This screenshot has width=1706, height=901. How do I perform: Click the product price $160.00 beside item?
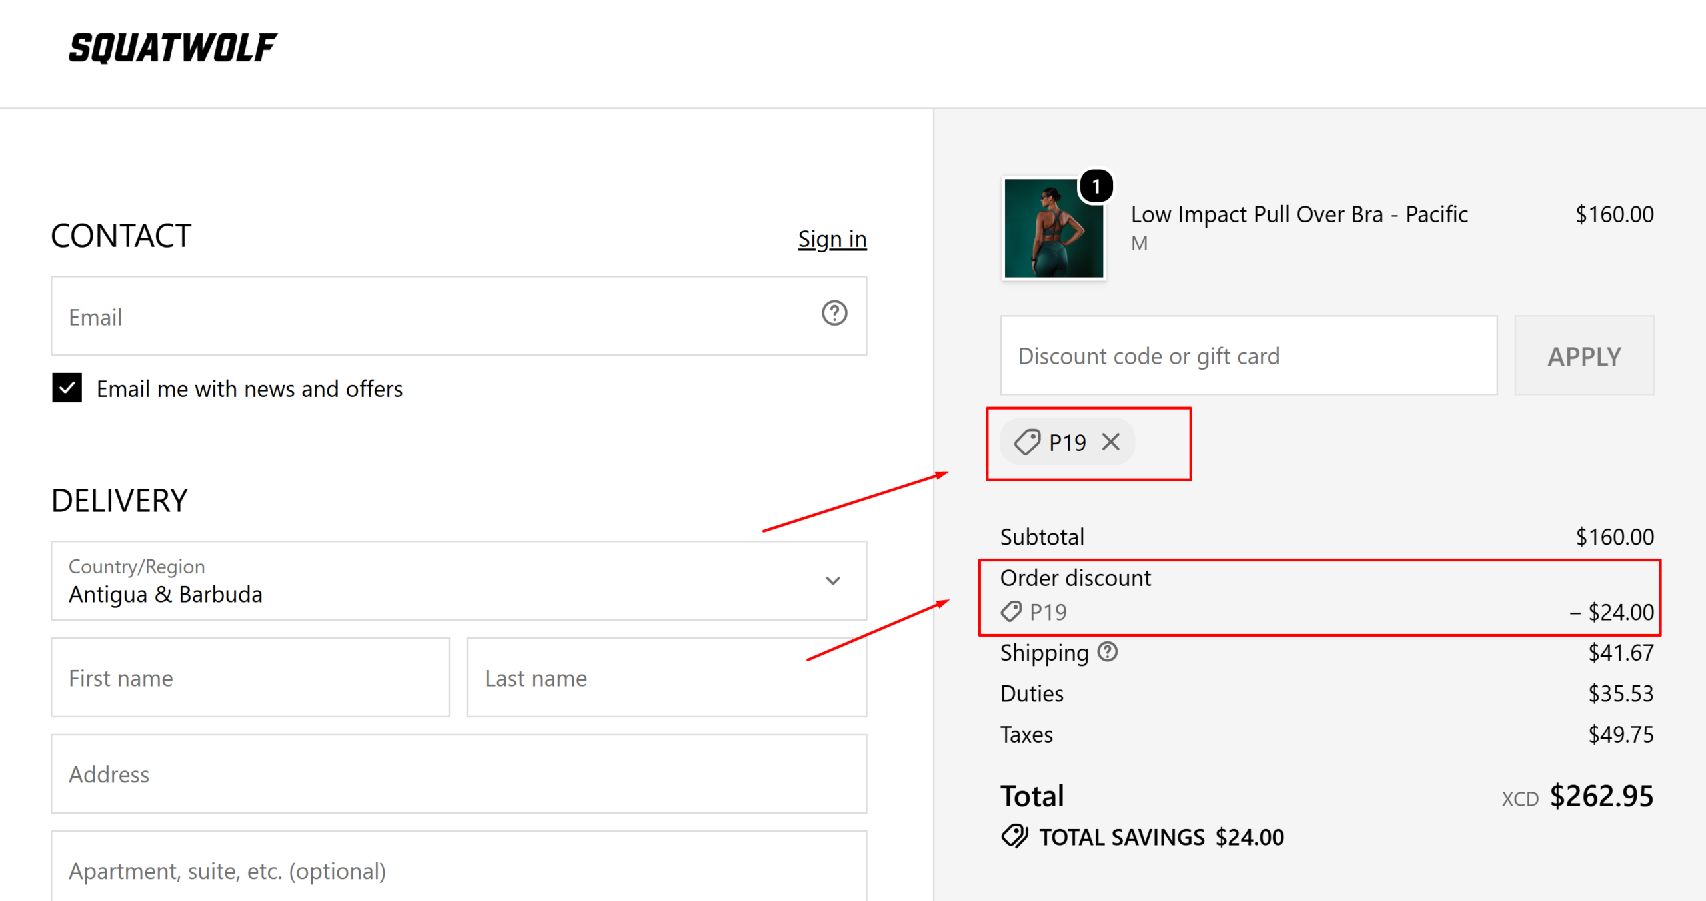1614,214
